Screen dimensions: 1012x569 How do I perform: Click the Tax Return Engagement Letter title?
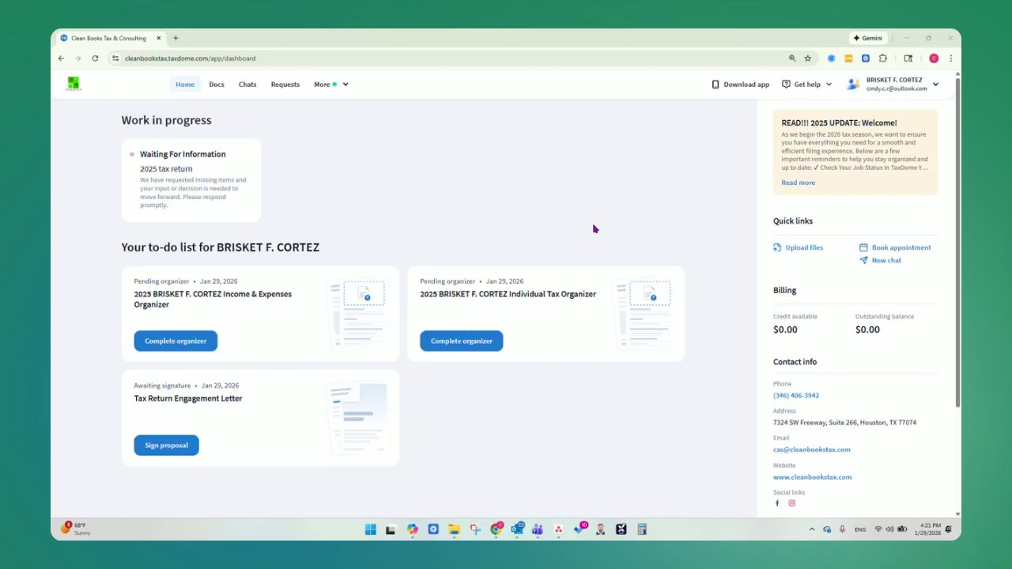188,398
